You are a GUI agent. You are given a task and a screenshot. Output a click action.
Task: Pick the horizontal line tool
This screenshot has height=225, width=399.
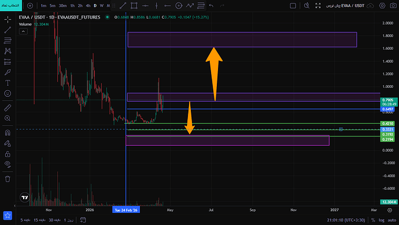coord(145,6)
